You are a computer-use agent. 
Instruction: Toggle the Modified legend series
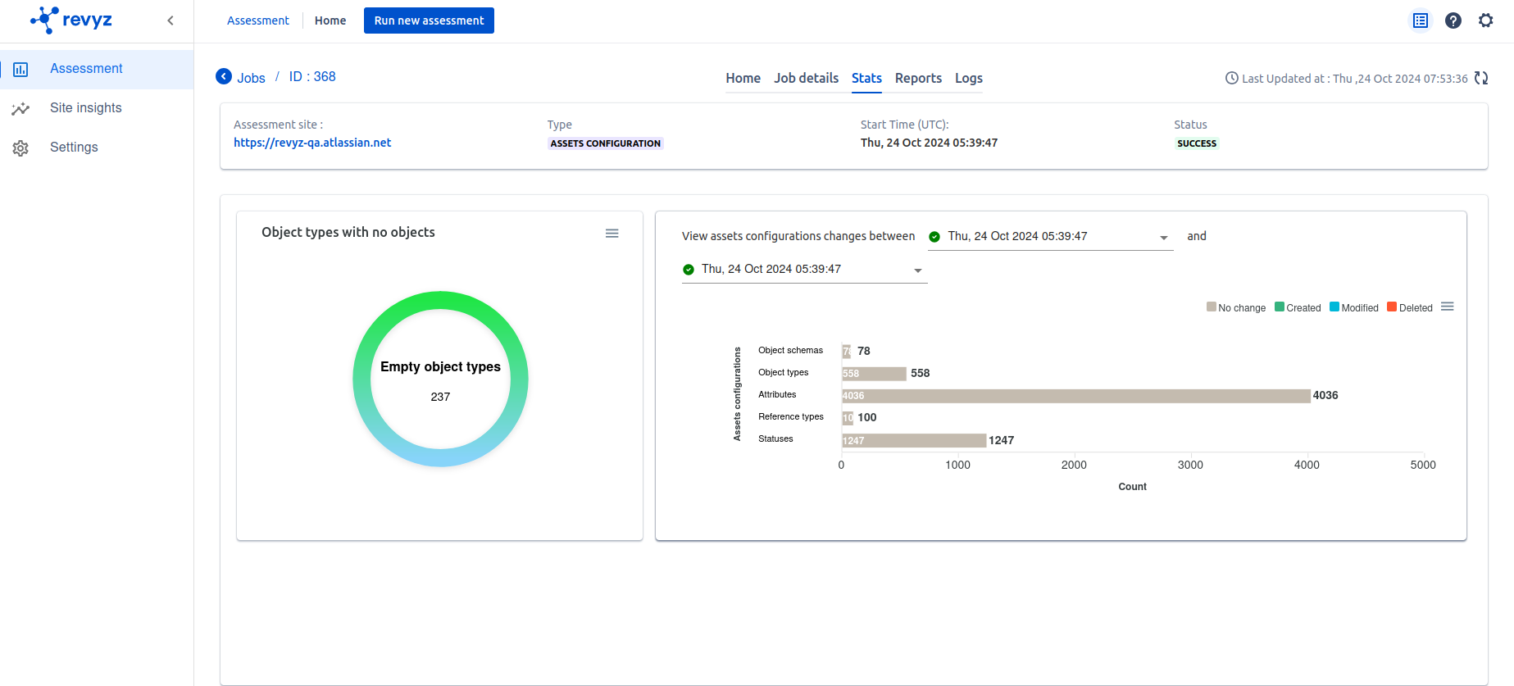pos(1354,307)
